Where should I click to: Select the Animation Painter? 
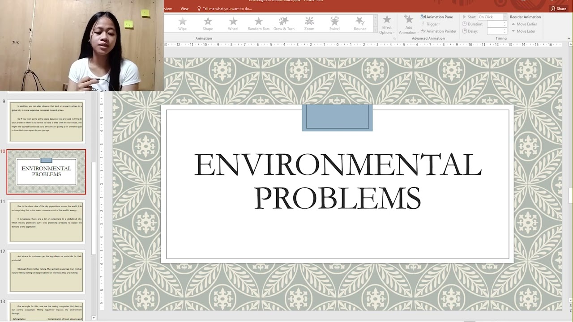coord(438,31)
